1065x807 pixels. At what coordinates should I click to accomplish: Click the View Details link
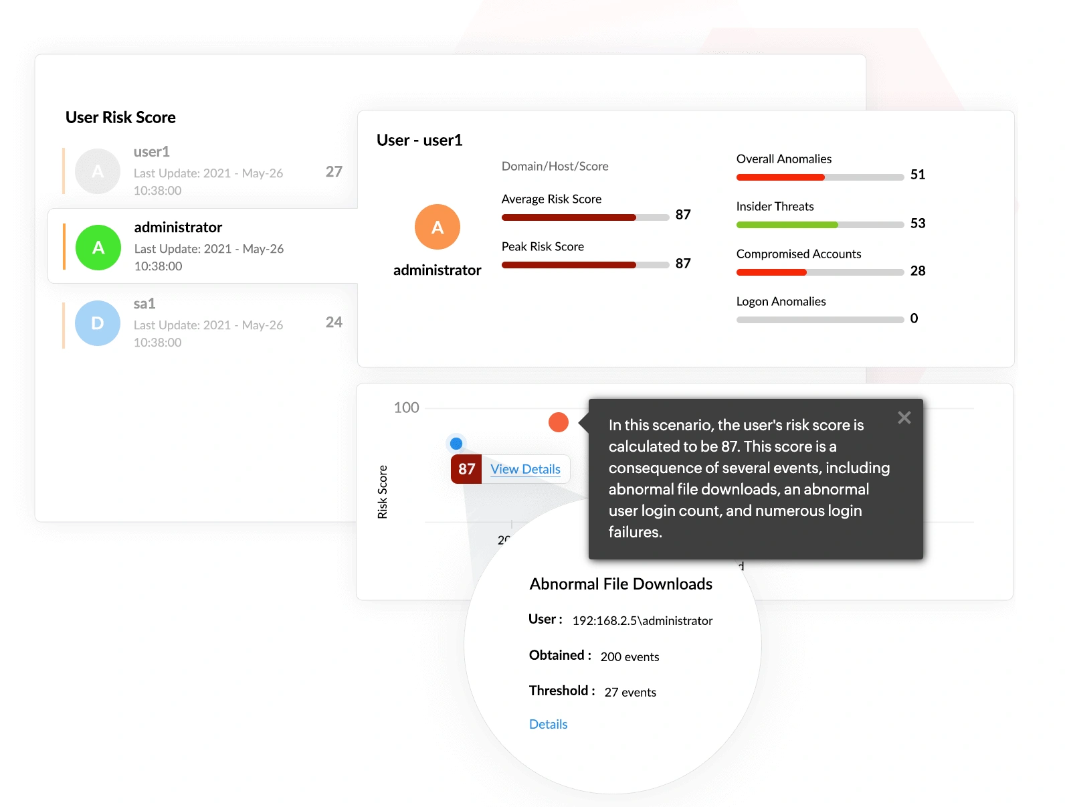click(x=525, y=469)
